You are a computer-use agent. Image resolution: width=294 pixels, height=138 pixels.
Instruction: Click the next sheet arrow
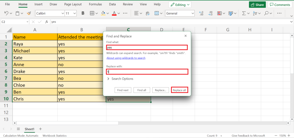click(11, 129)
